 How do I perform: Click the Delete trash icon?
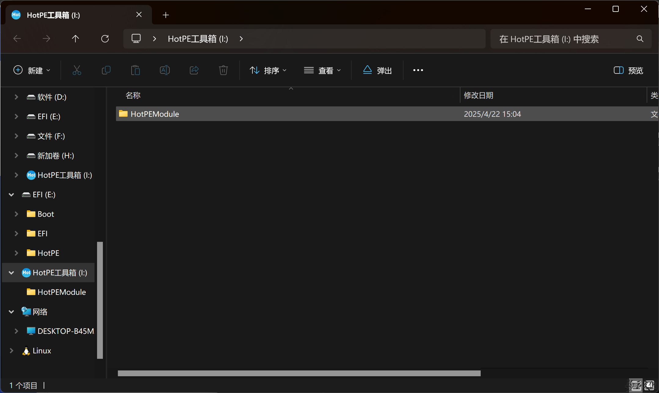point(223,70)
